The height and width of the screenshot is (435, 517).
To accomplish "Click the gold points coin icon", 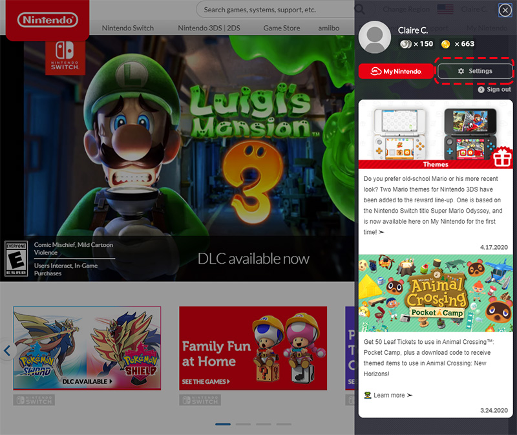I will pyautogui.click(x=445, y=44).
